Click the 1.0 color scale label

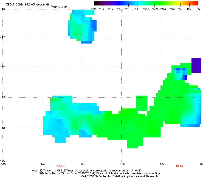click(x=198, y=9)
